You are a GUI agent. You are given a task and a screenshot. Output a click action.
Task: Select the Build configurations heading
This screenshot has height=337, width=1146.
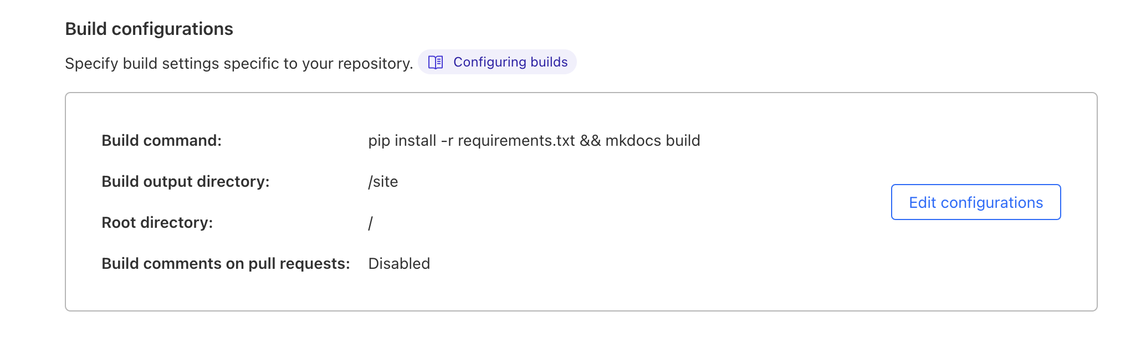(149, 29)
